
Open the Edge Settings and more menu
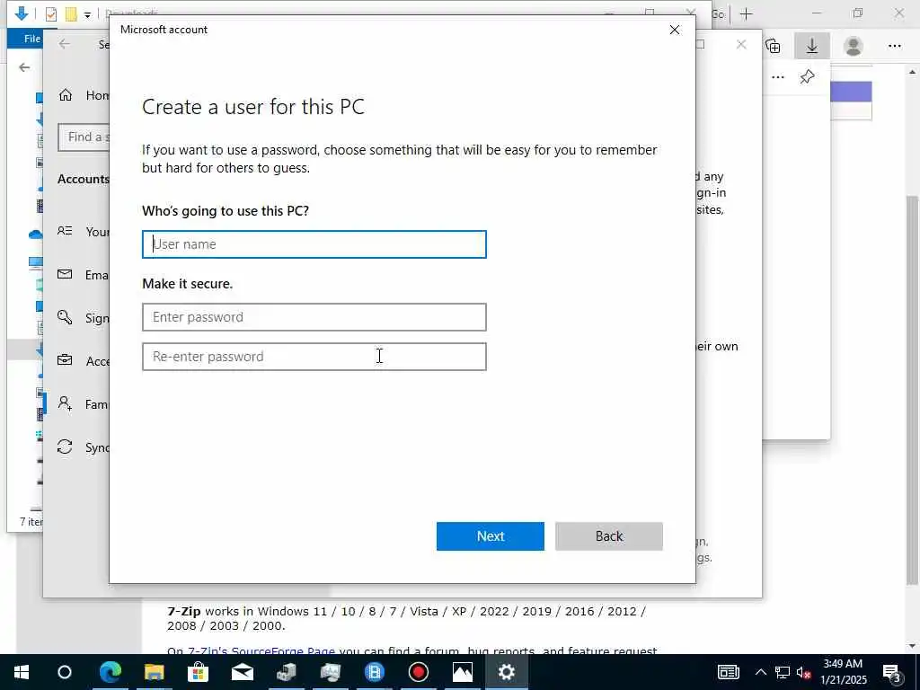pyautogui.click(x=894, y=46)
